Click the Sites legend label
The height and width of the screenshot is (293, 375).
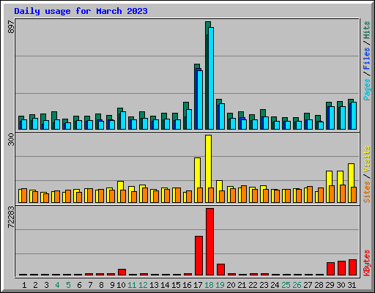coord(366,192)
